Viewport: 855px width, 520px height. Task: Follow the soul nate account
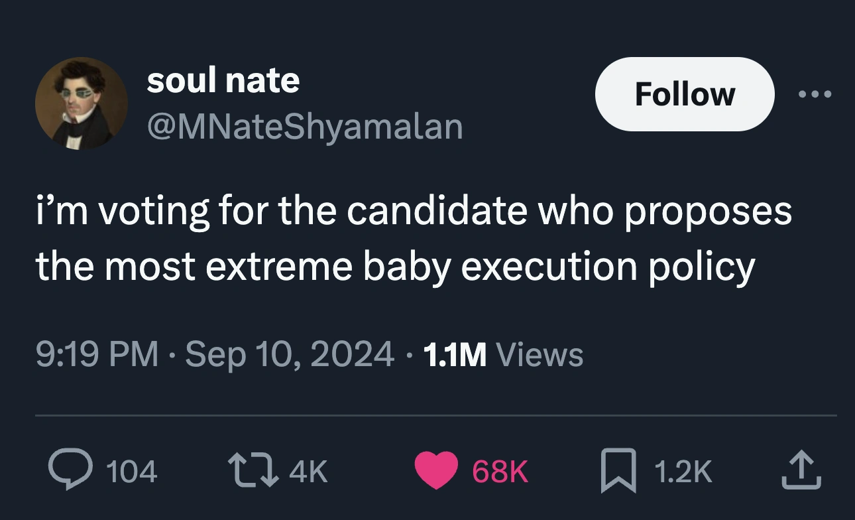click(x=685, y=94)
